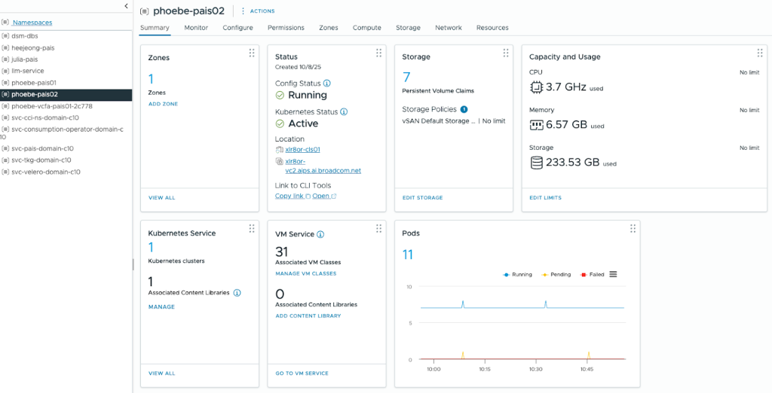Click the info icon next to Config Status
The height and width of the screenshot is (393, 772).
[326, 84]
